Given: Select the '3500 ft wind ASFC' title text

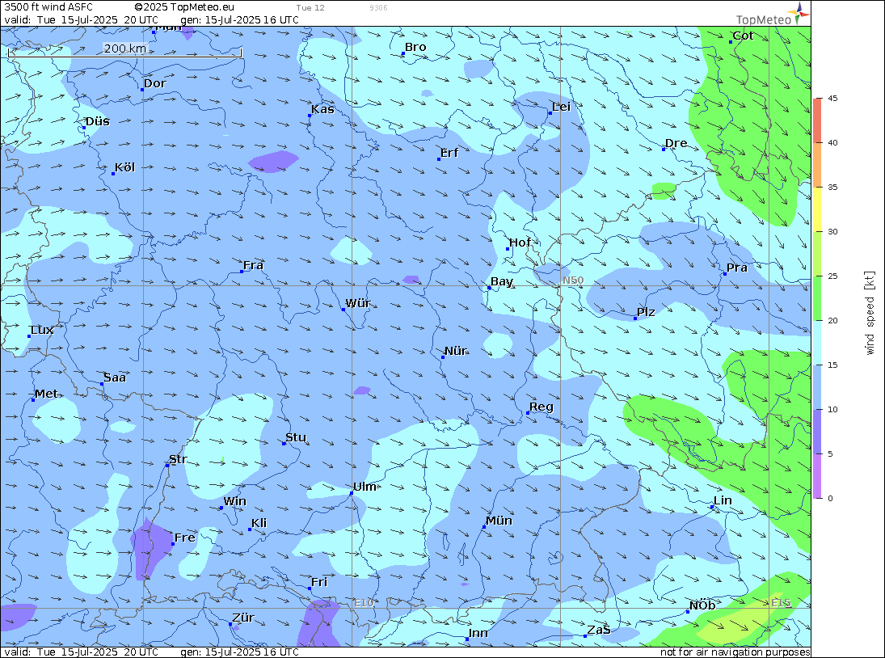Looking at the screenshot, I should (48, 7).
